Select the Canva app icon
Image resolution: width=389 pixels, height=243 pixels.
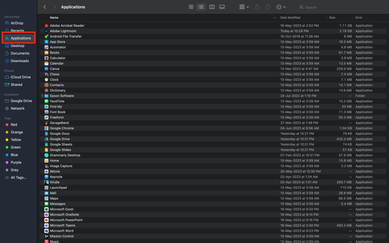point(46,69)
